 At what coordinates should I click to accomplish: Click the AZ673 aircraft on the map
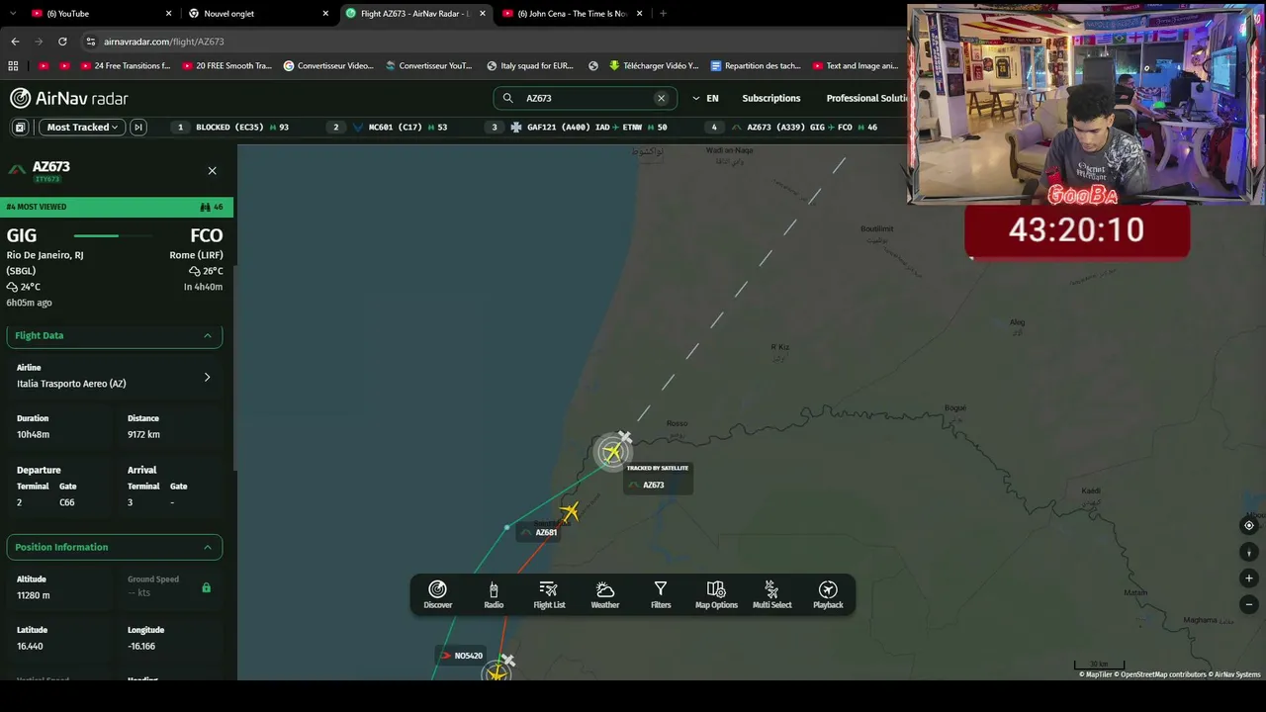pyautogui.click(x=612, y=452)
